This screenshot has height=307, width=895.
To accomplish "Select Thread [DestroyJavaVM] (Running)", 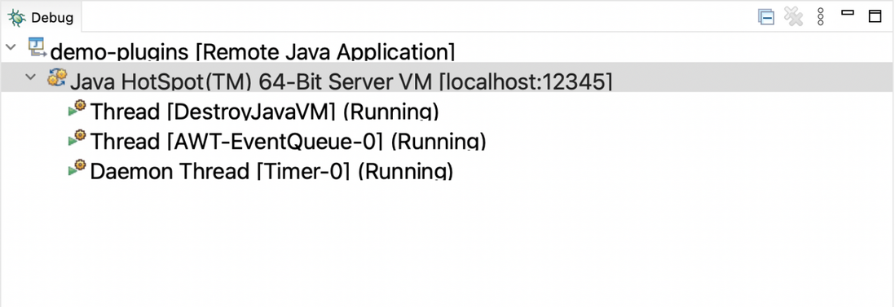I will [x=264, y=112].
